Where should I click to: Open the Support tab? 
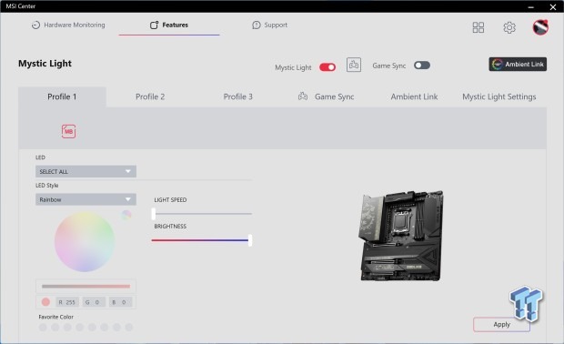(x=270, y=25)
